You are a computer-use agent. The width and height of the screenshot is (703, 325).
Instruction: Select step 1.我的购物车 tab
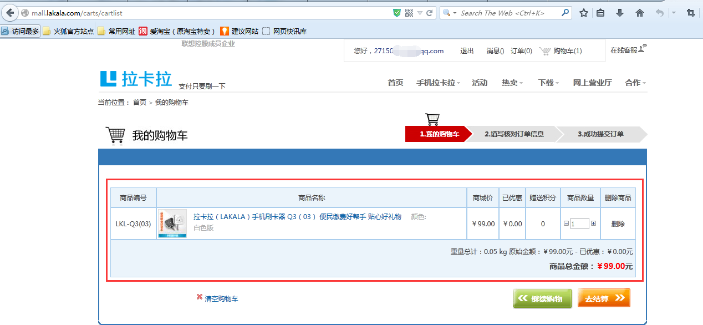point(439,134)
